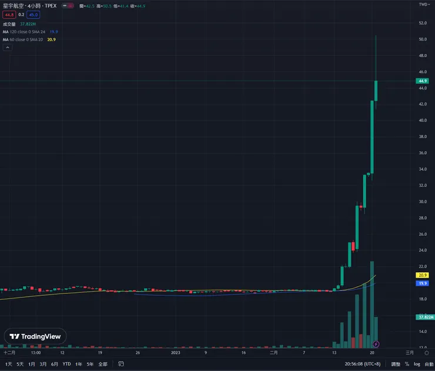Click the red 44.8 sell price button
This screenshot has height=371, width=435.
pos(9,15)
